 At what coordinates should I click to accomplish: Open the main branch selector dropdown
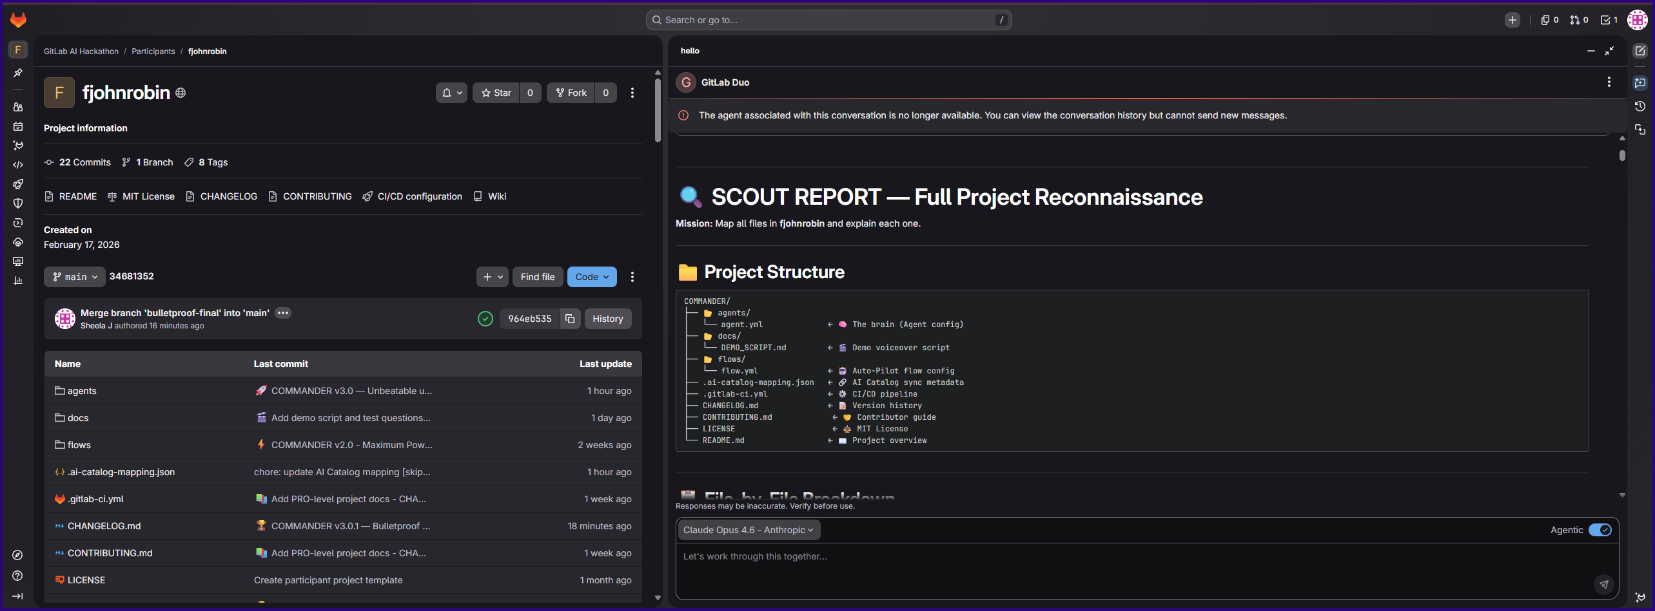[75, 277]
